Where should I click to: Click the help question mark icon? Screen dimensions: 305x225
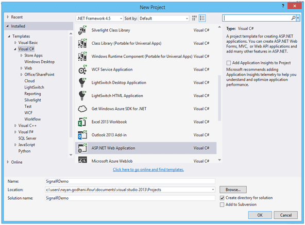(283, 6)
